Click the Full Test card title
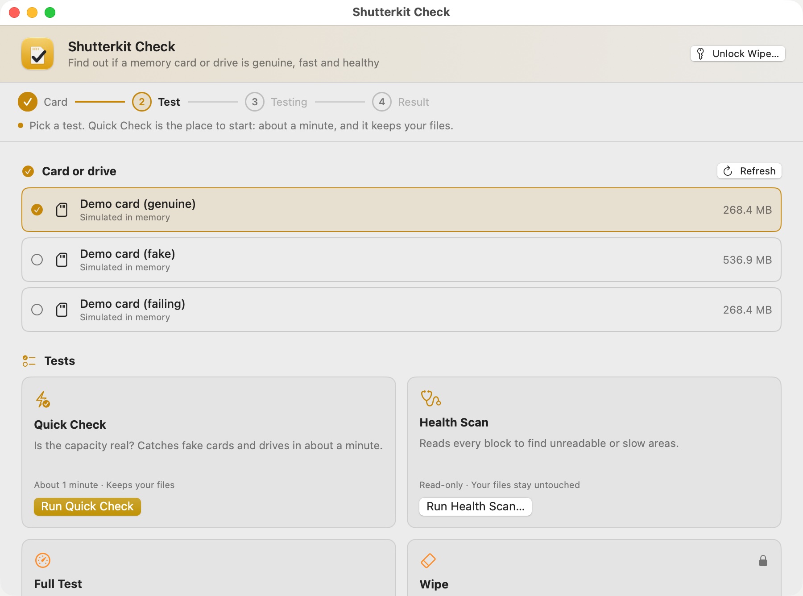The image size is (803, 596). [x=58, y=584]
